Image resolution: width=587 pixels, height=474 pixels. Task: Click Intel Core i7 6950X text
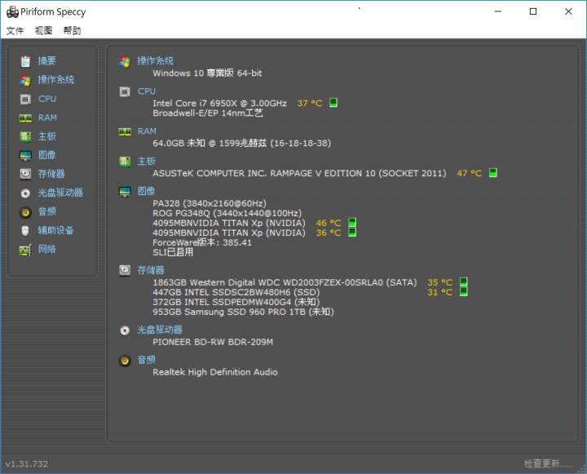point(219,103)
